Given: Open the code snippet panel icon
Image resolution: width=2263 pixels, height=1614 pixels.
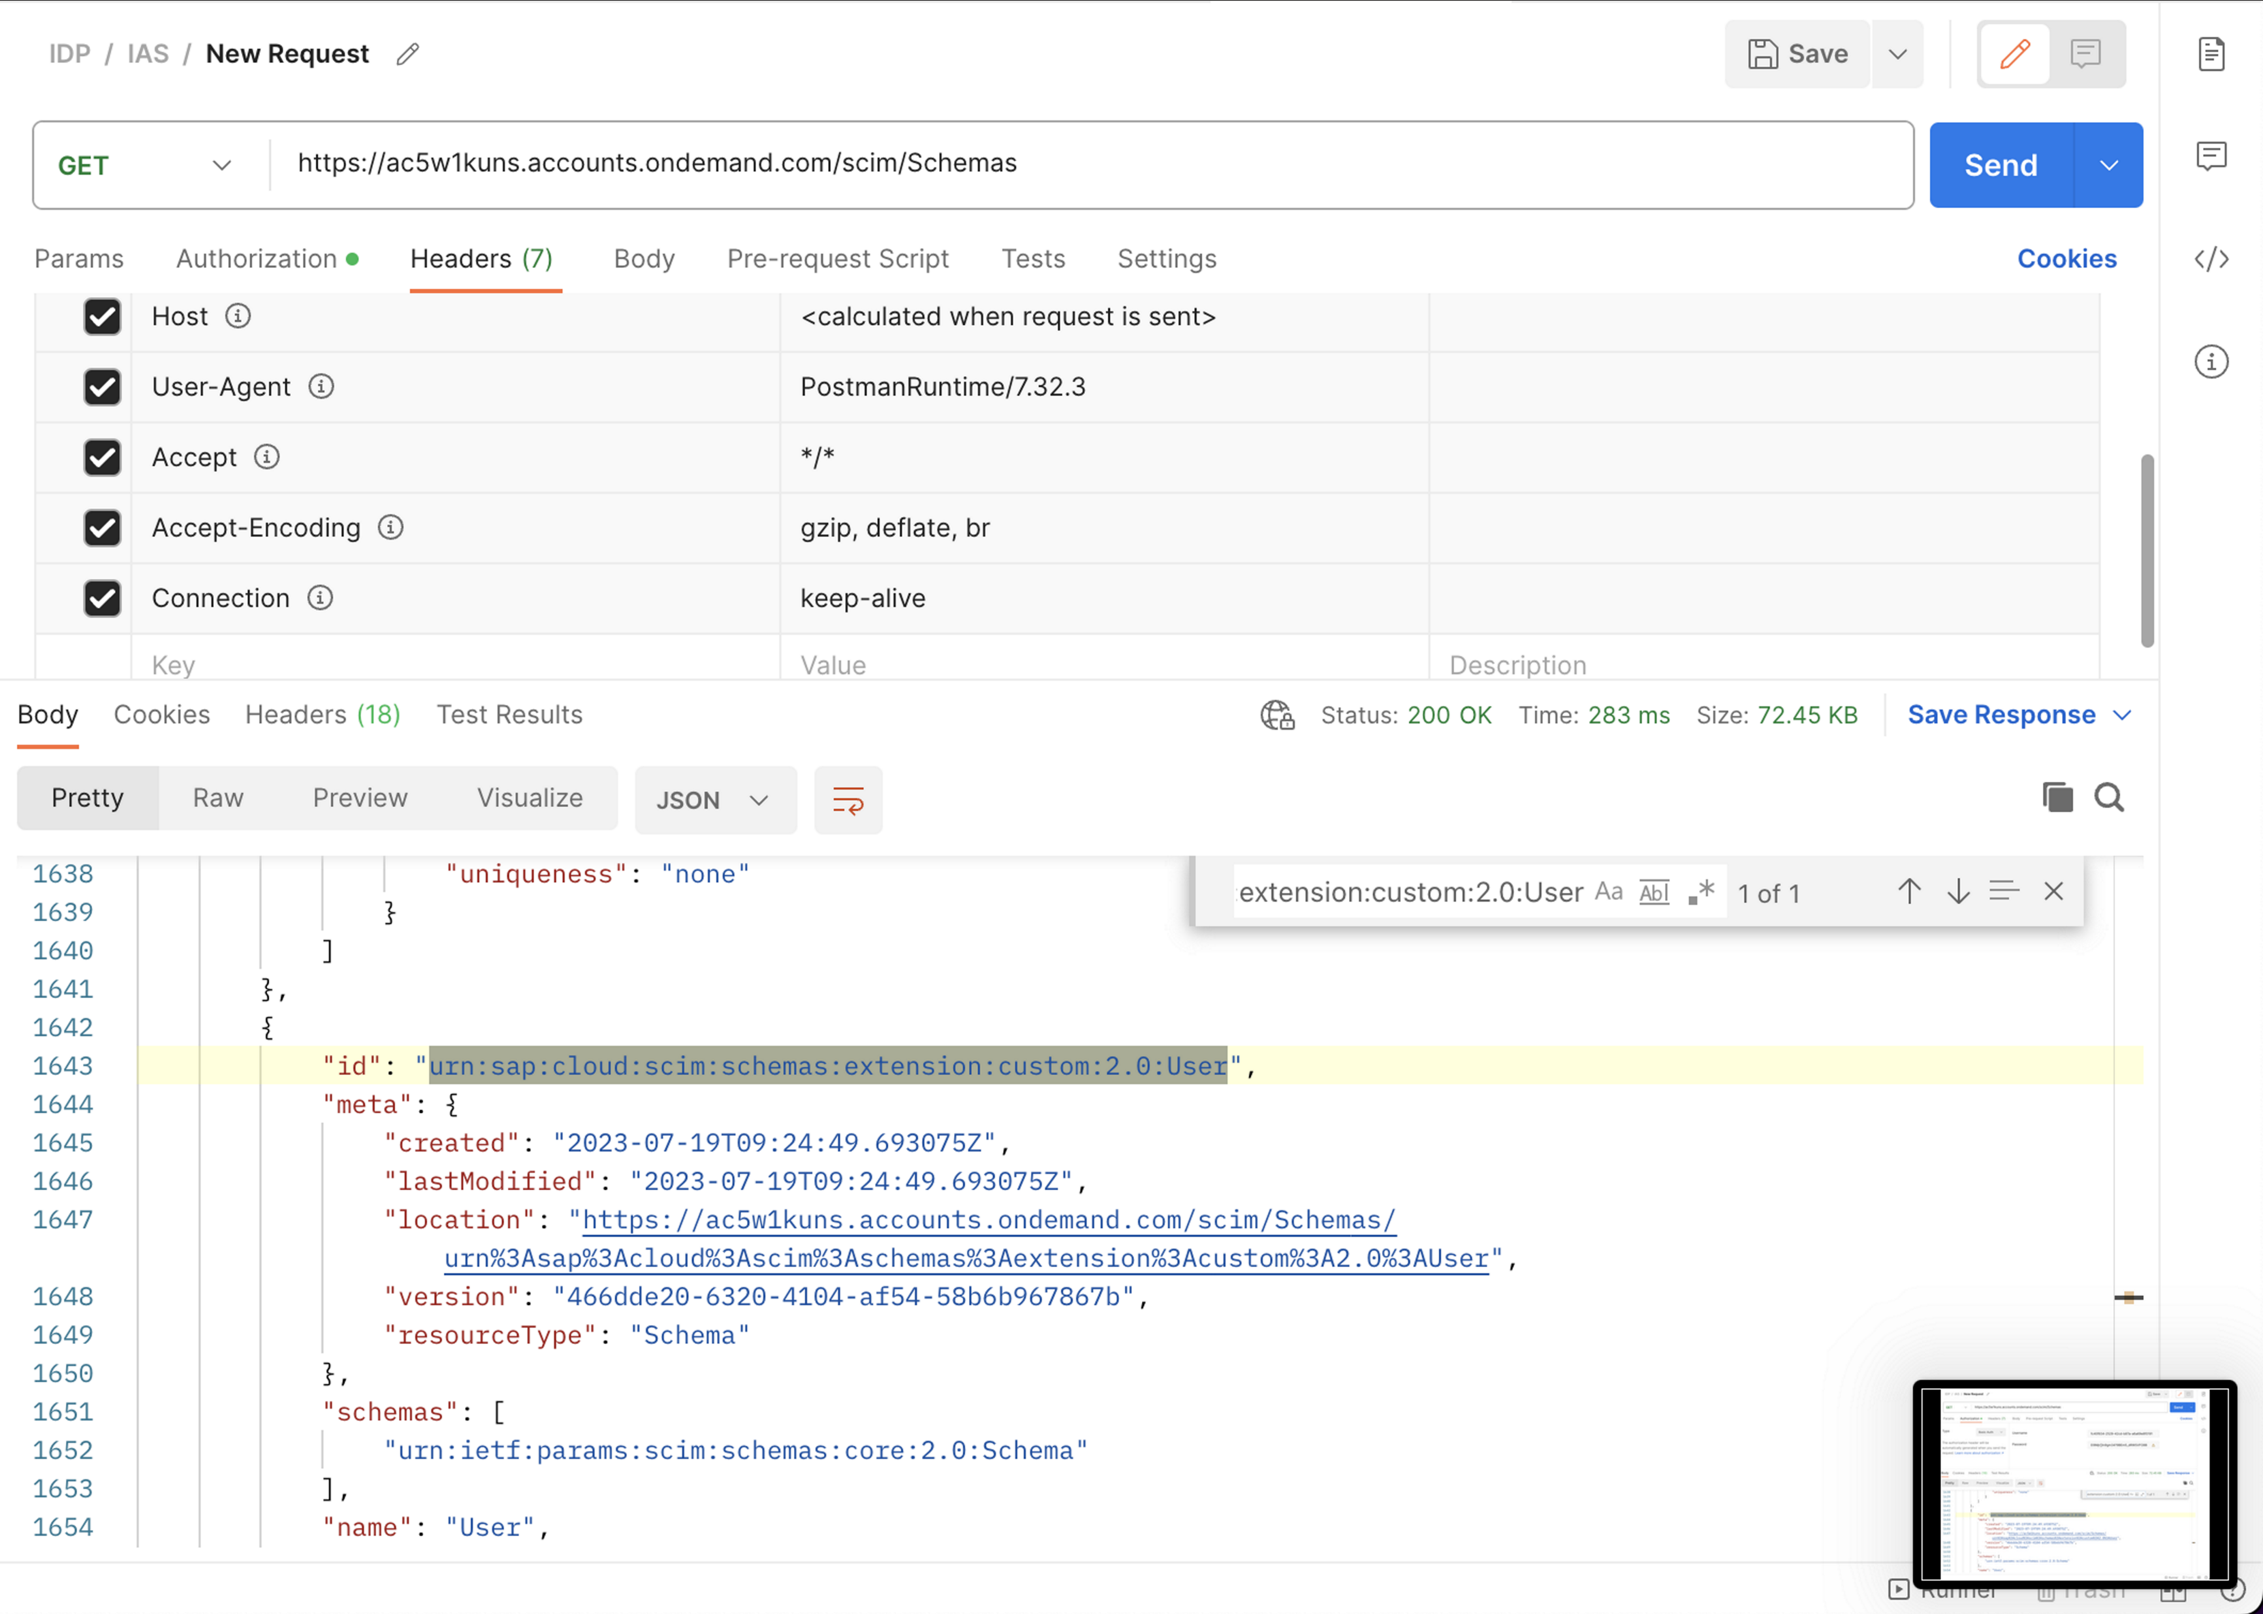Looking at the screenshot, I should coord(2211,260).
